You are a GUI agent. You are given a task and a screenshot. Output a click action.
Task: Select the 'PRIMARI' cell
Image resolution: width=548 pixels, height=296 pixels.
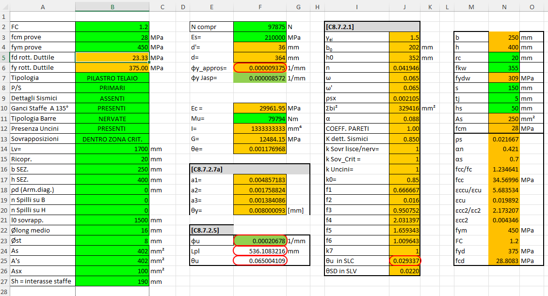(112, 88)
